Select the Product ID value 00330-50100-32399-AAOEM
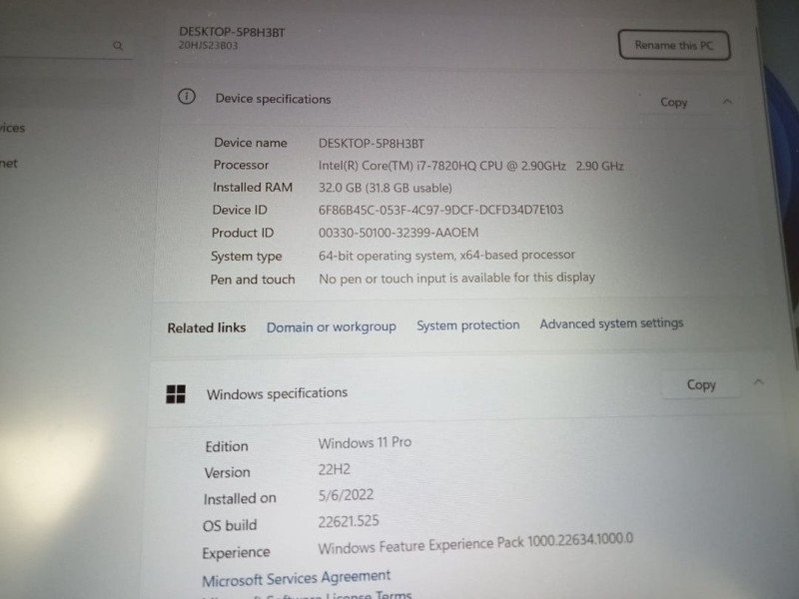Image resolution: width=799 pixels, height=599 pixels. (399, 233)
